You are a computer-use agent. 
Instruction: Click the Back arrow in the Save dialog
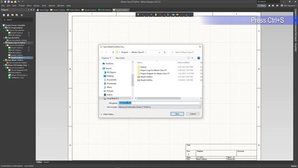[102, 52]
